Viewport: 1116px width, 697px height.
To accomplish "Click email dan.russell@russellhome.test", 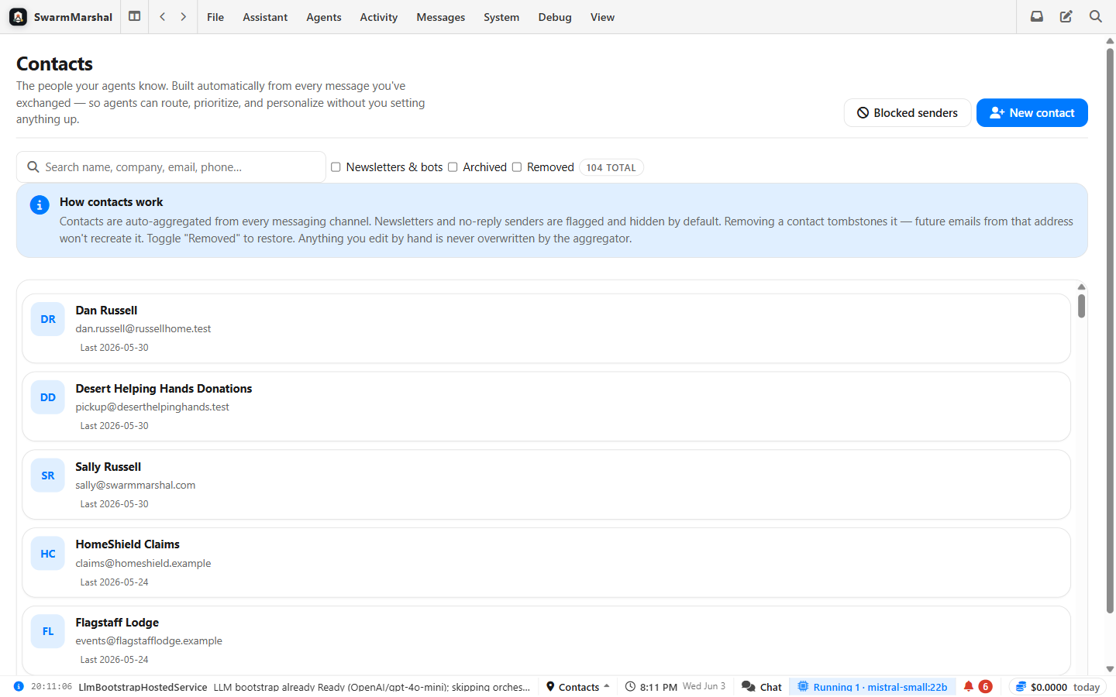I will (143, 329).
